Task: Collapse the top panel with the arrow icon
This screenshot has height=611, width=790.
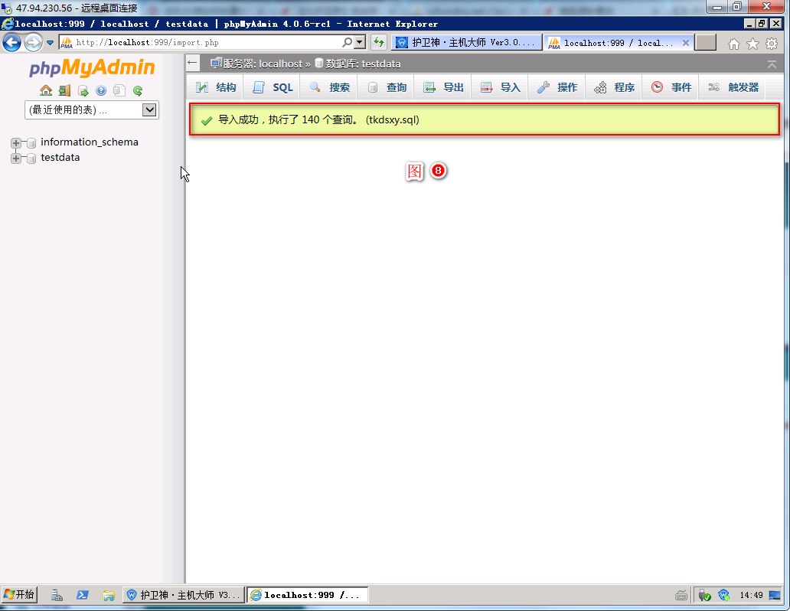Action: point(772,64)
